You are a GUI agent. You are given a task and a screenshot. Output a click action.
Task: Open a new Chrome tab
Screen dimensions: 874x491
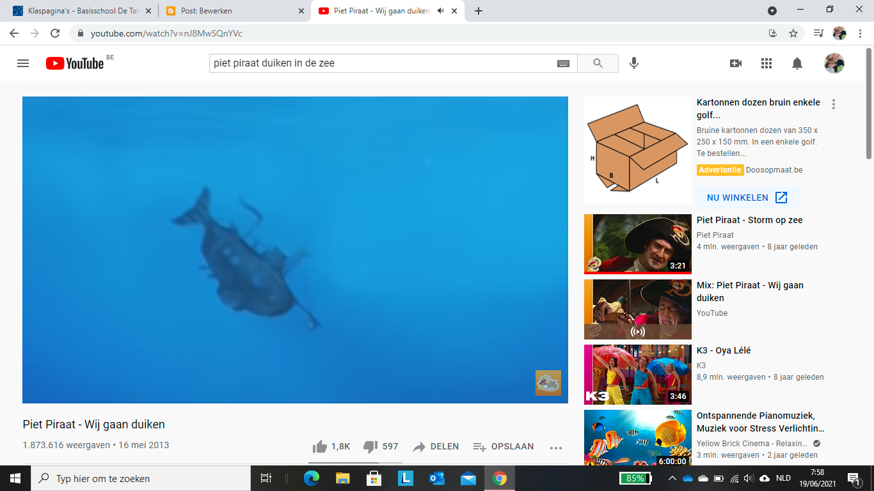point(479,11)
